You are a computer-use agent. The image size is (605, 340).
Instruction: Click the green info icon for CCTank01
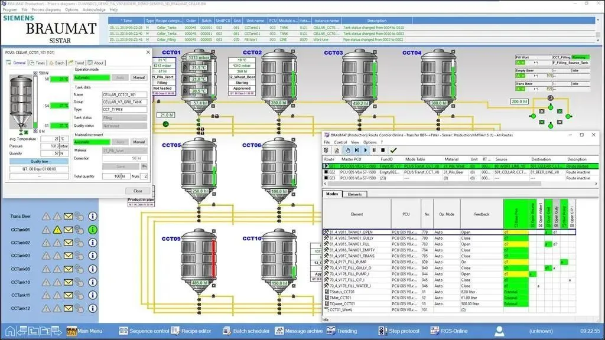pyautogui.click(x=93, y=230)
